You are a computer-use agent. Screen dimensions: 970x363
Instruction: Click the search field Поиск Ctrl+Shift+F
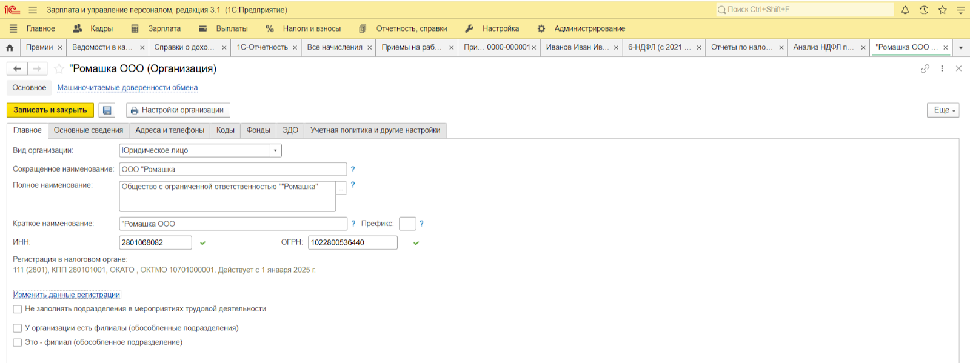[804, 10]
